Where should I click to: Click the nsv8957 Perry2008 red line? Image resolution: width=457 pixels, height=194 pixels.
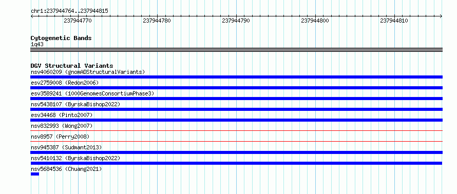pyautogui.click(x=236, y=142)
